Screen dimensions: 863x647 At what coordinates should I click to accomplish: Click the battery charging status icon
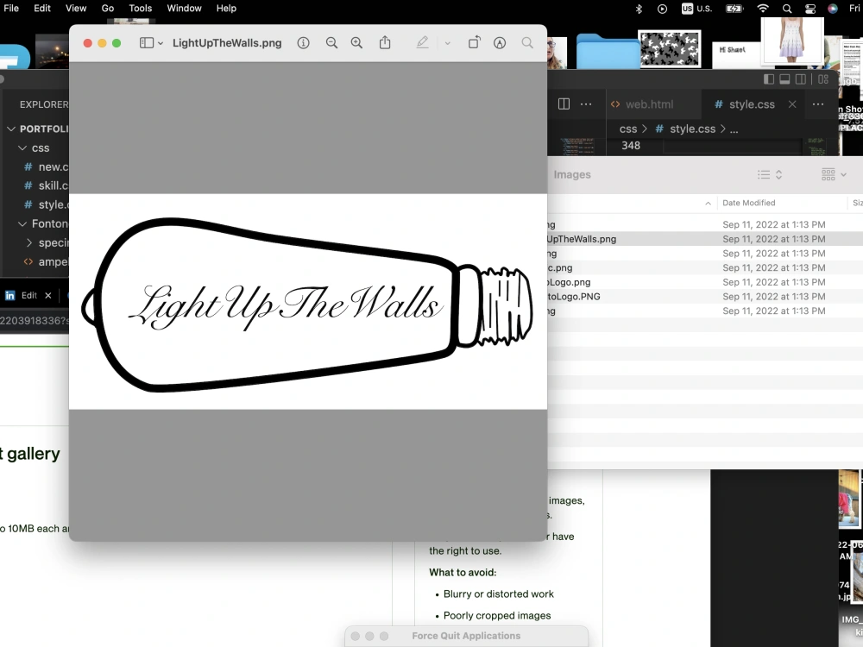[x=734, y=9]
